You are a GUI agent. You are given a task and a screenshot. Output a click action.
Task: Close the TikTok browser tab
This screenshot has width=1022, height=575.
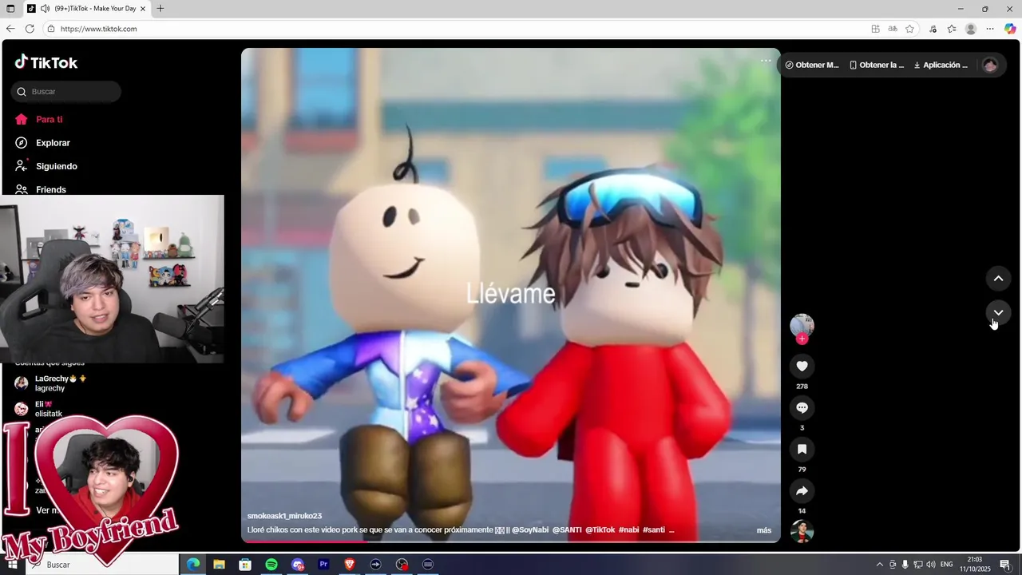143,9
